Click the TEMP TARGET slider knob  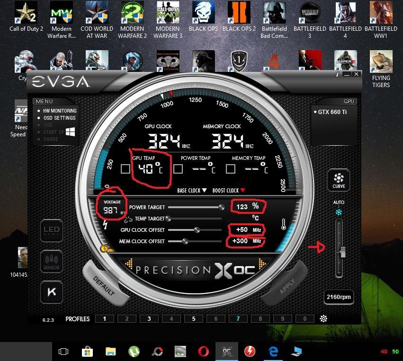[x=168, y=219]
